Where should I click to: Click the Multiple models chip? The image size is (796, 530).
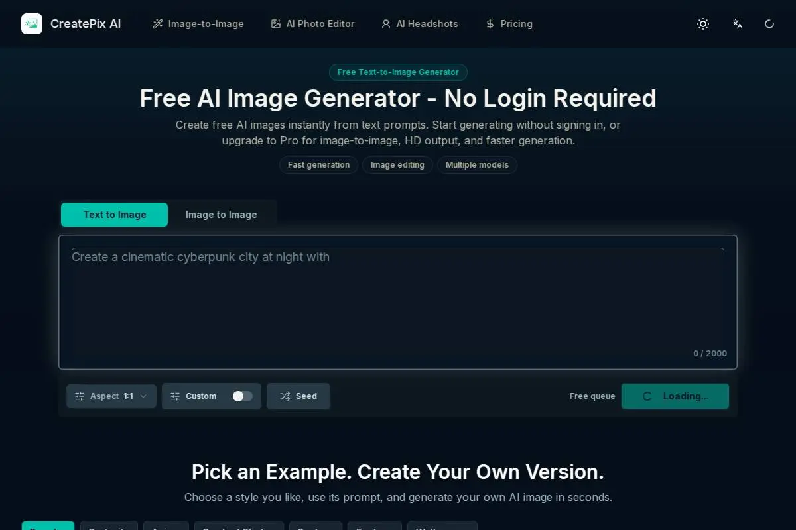point(477,165)
